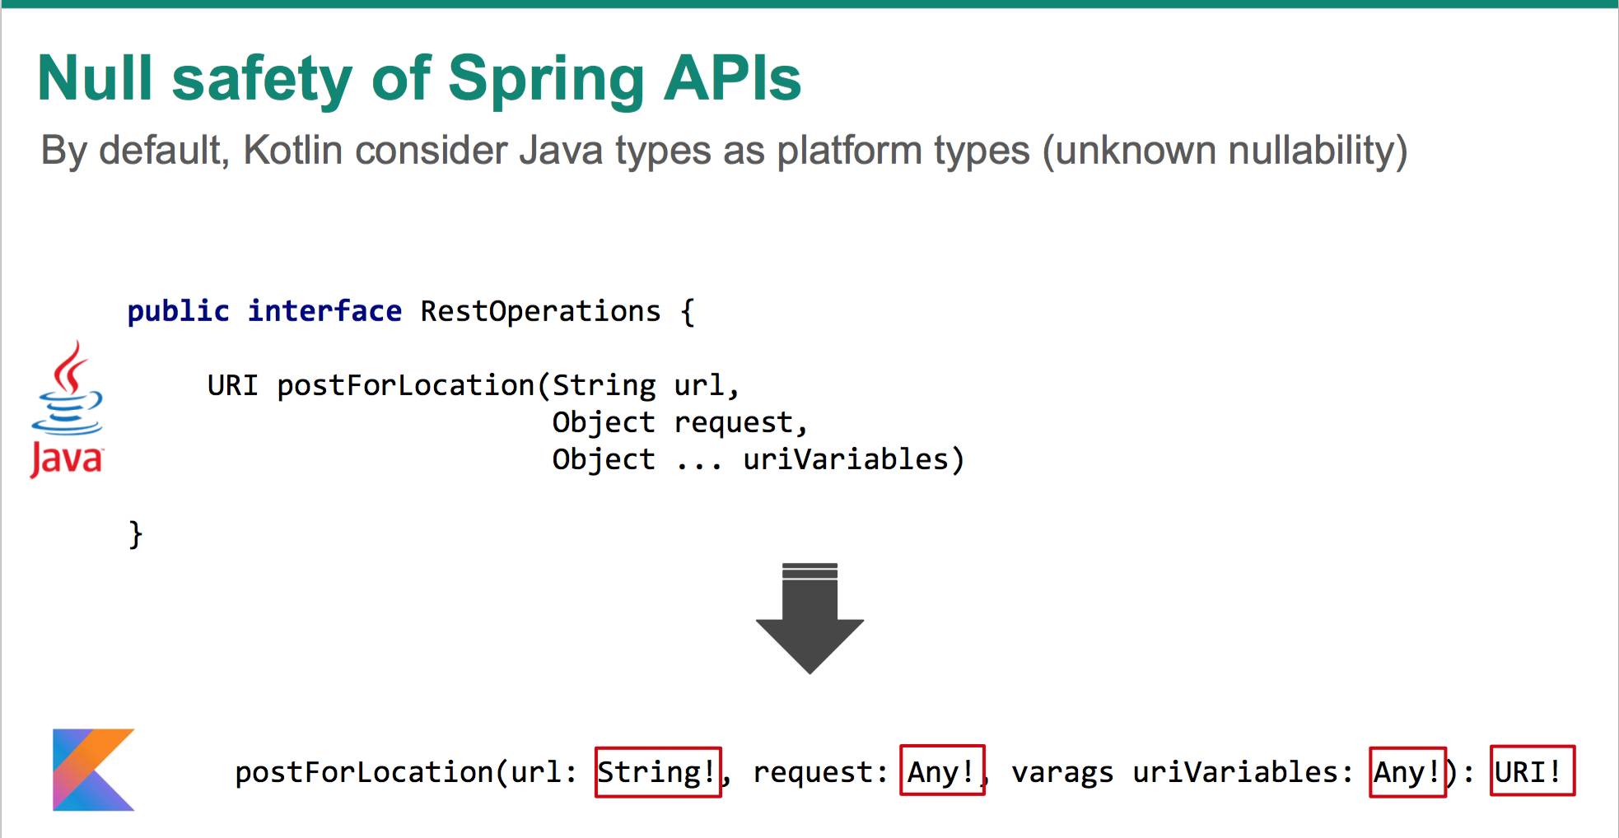Click the 'Any!' type after 'request:'

coord(942,772)
